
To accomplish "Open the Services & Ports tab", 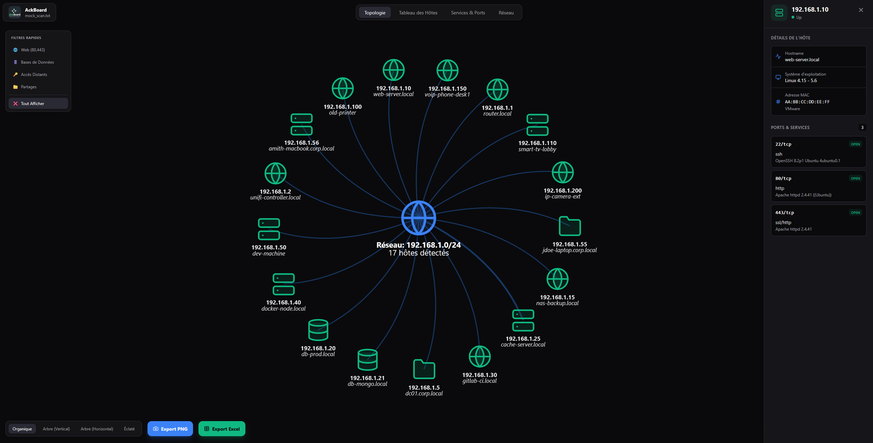I will (x=468, y=13).
